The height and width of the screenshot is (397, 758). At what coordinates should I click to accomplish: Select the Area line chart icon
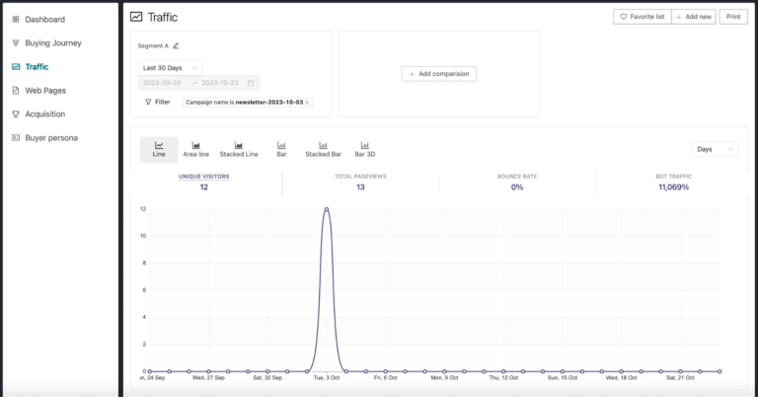(196, 149)
